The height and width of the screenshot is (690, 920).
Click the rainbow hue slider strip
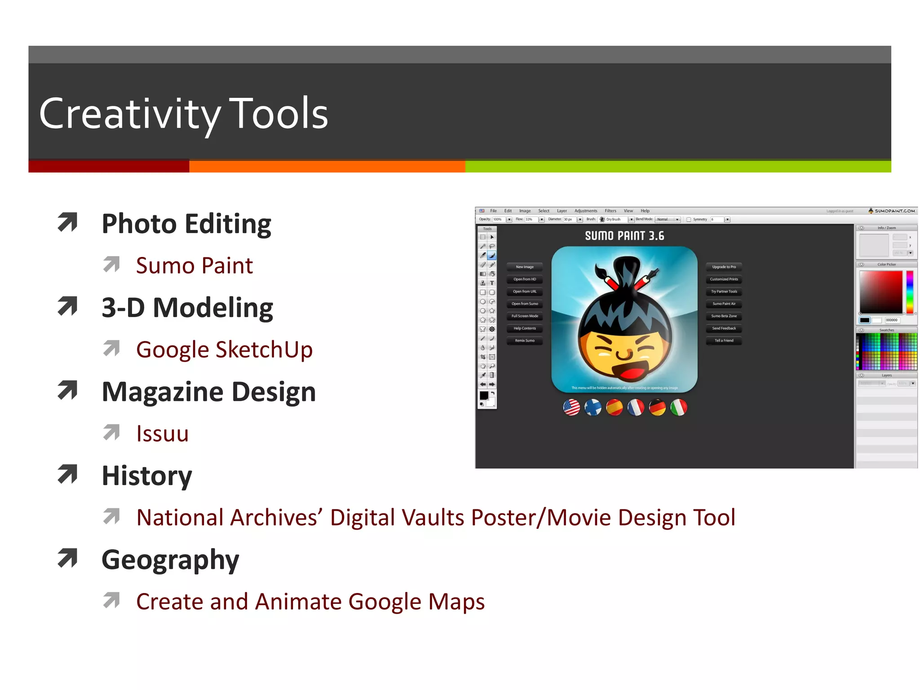point(910,292)
